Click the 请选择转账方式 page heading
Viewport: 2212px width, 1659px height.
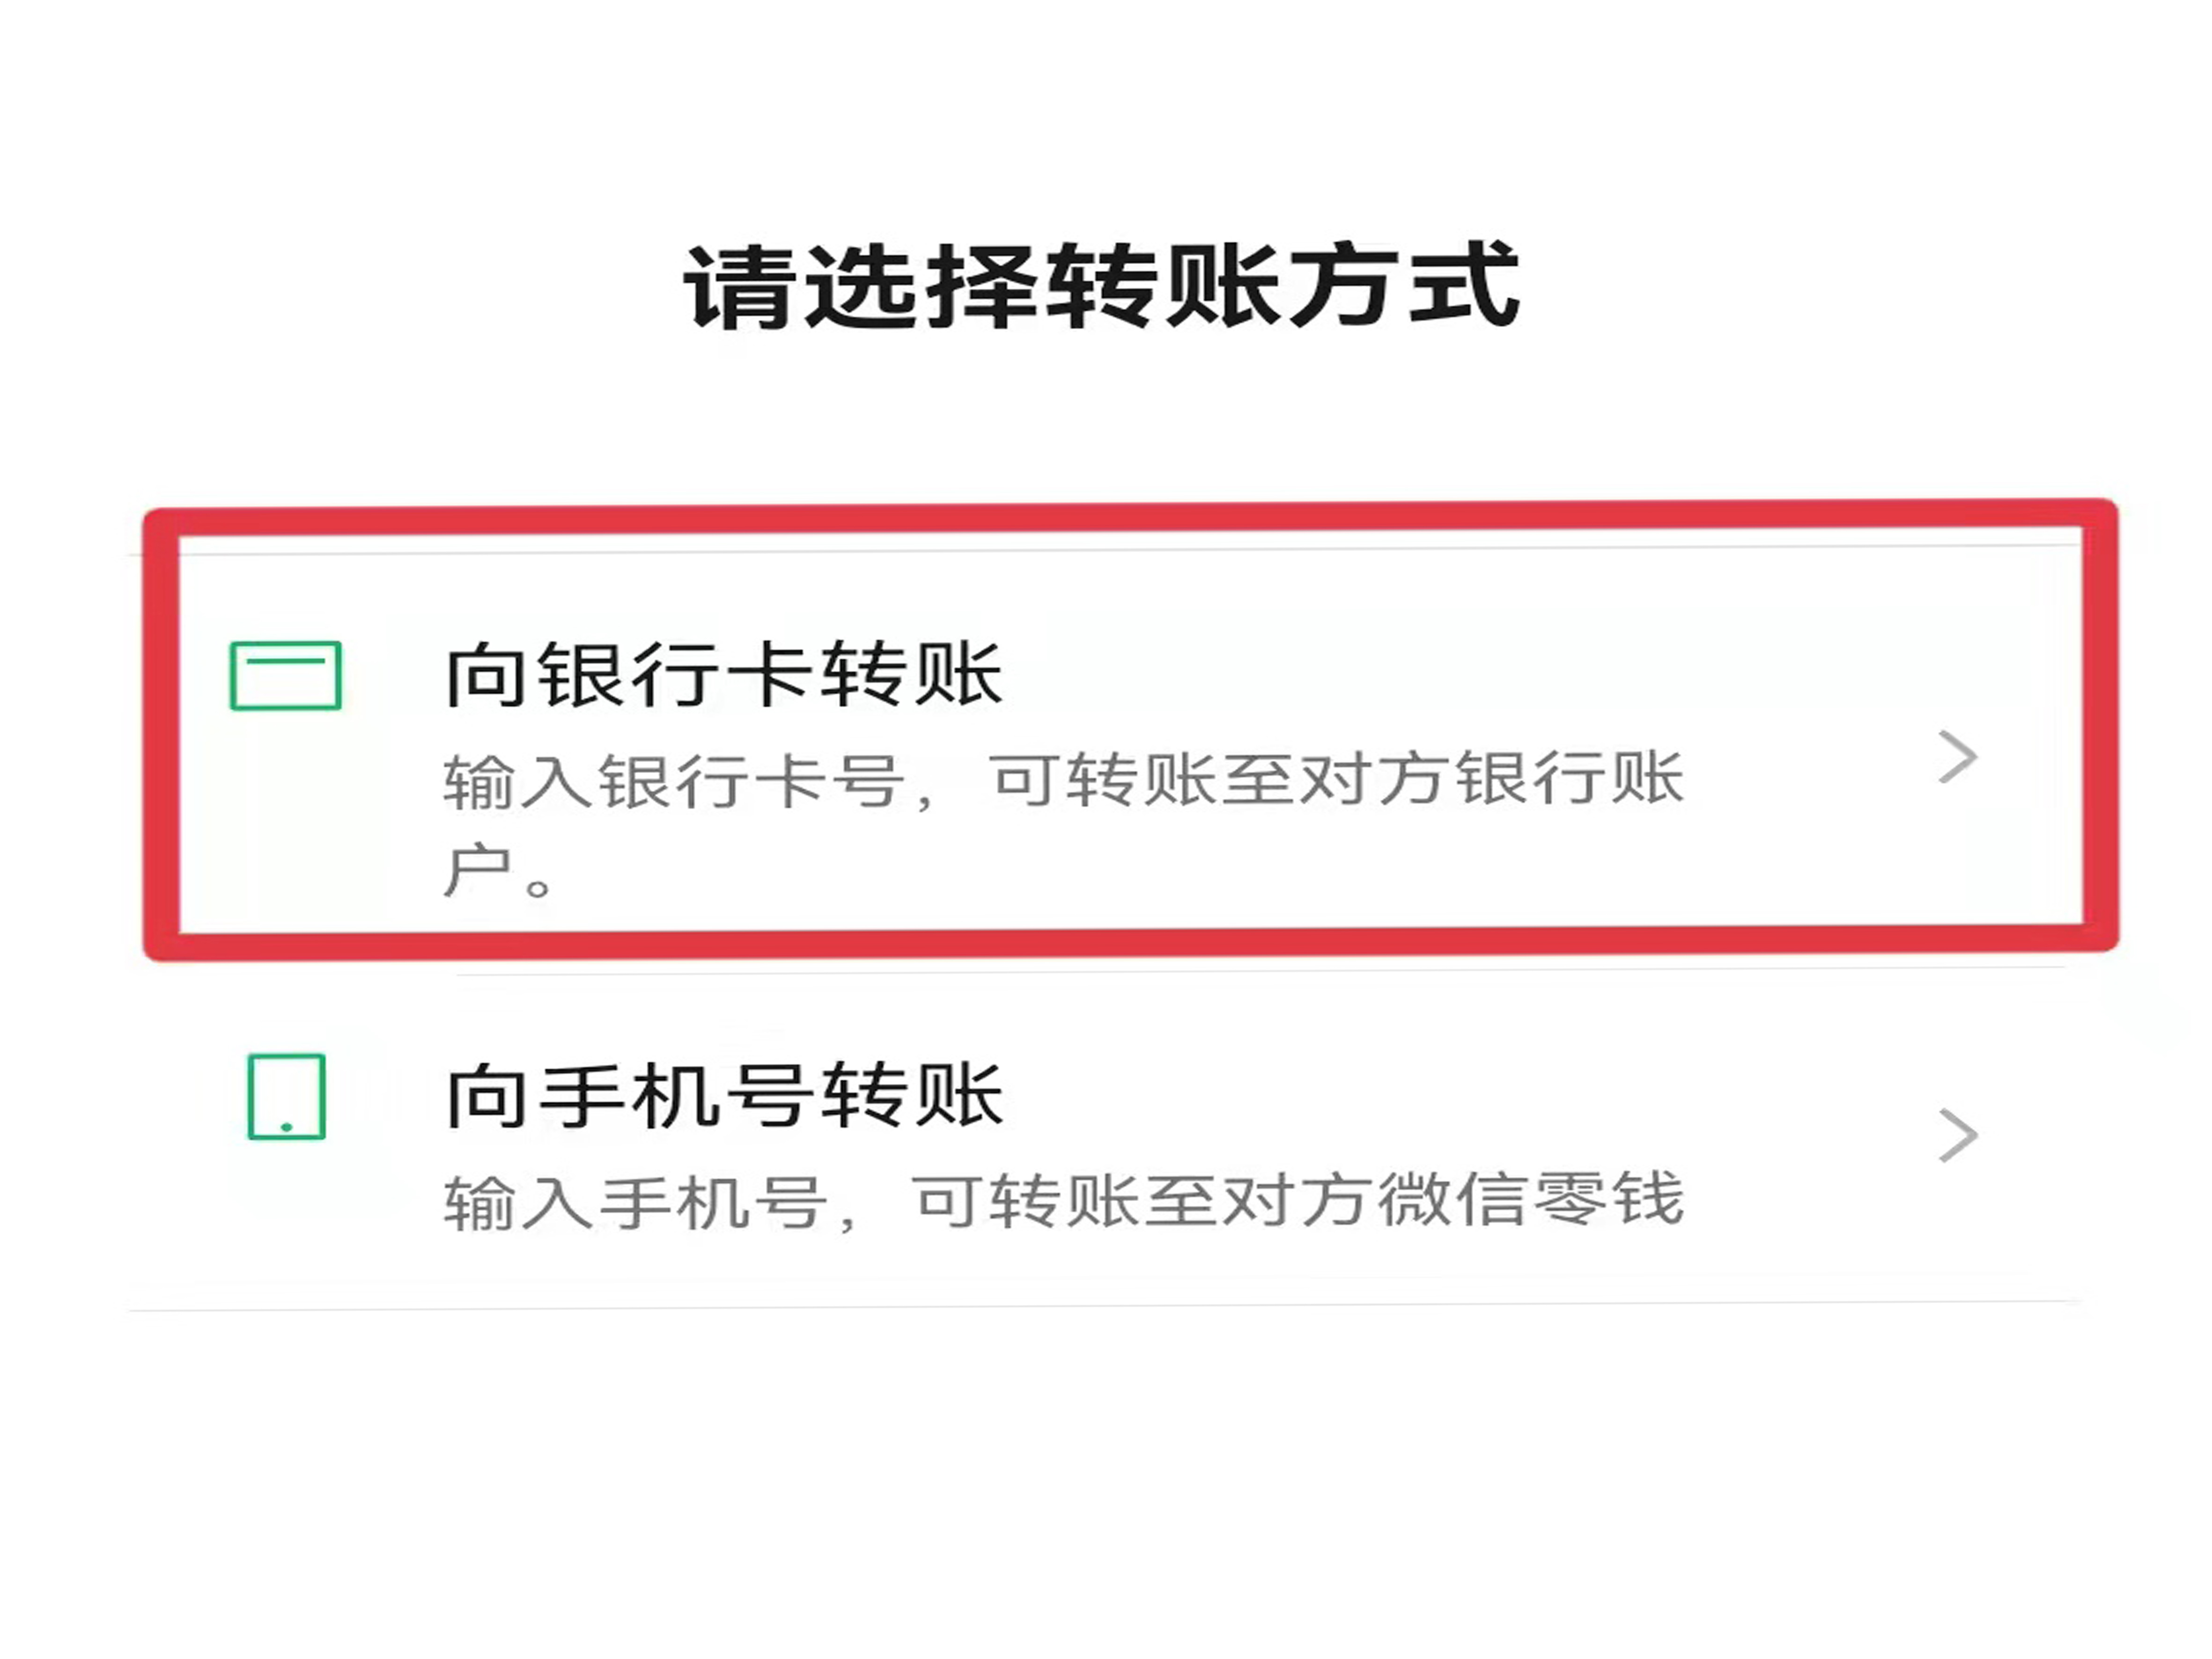point(1101,287)
